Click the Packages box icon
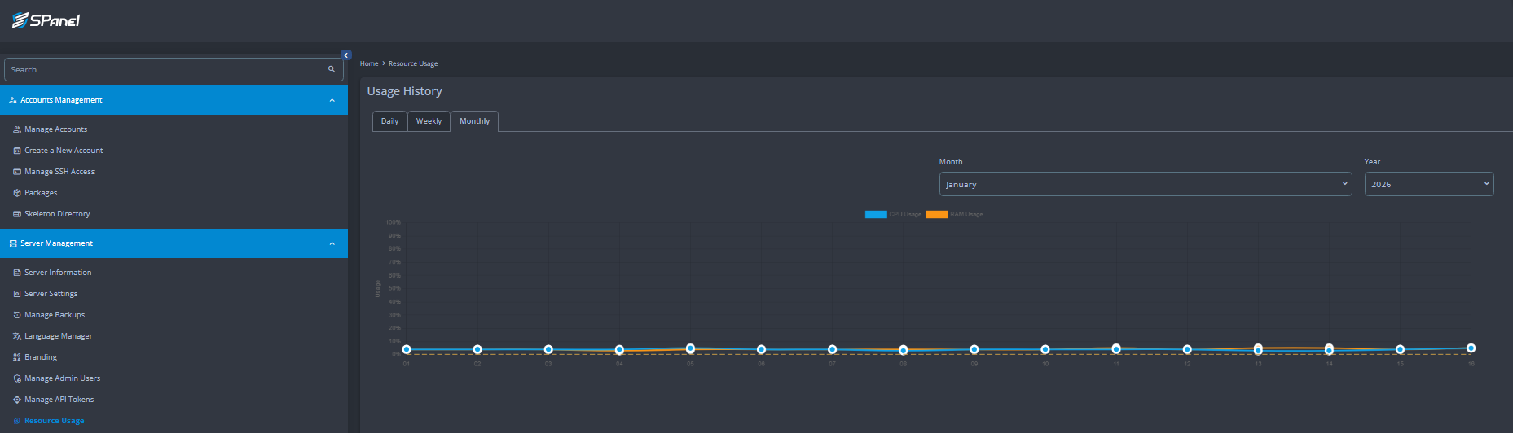This screenshot has width=1513, height=433. tap(17, 193)
